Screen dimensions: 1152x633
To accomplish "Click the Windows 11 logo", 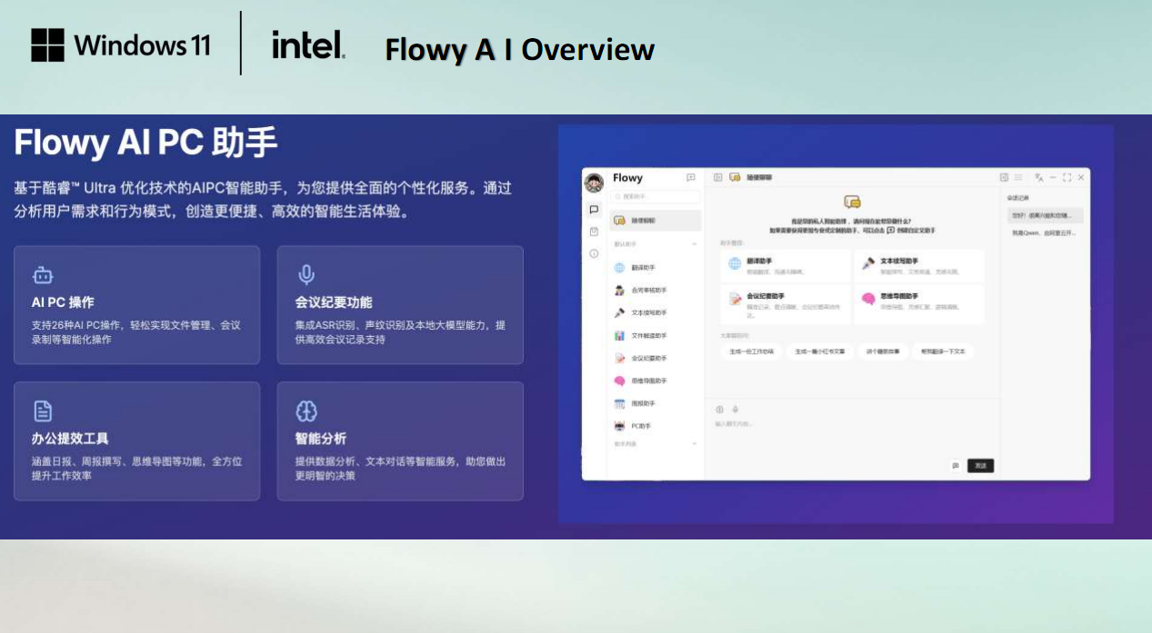I will coord(121,45).
